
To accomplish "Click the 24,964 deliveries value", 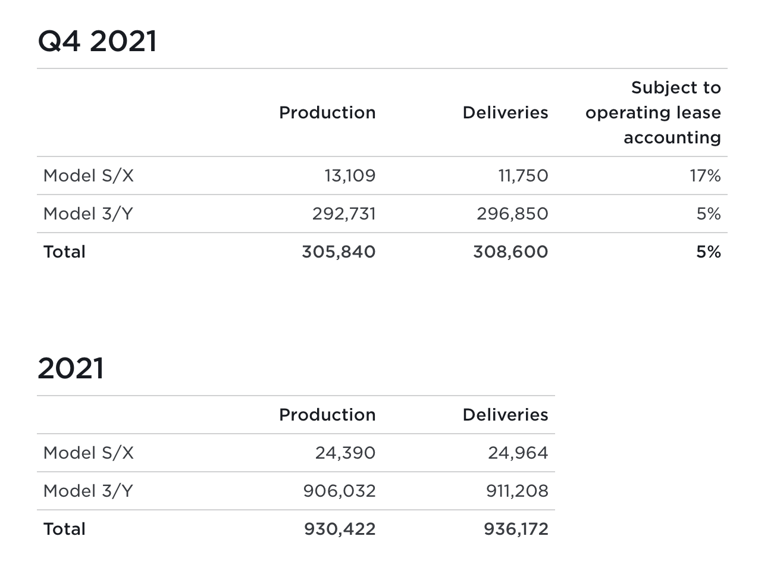I will coord(518,453).
